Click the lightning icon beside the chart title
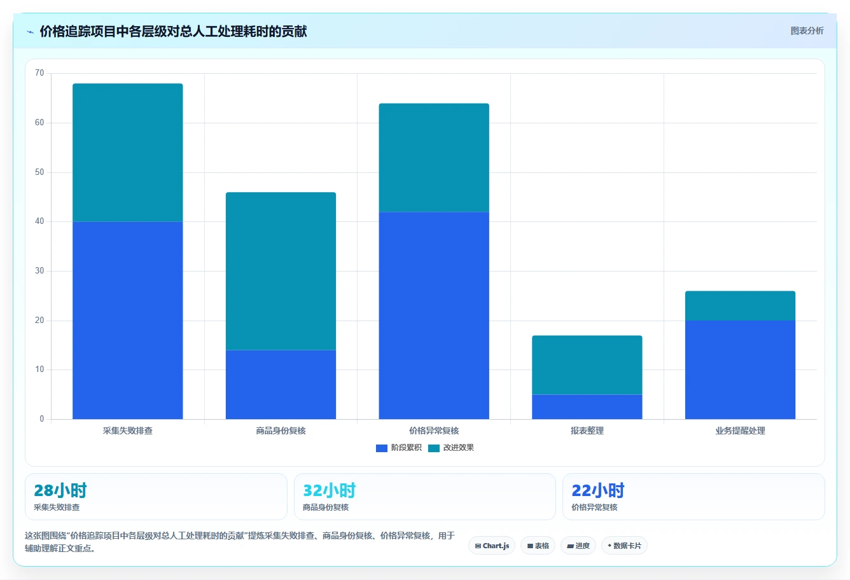850x580 pixels. click(30, 32)
